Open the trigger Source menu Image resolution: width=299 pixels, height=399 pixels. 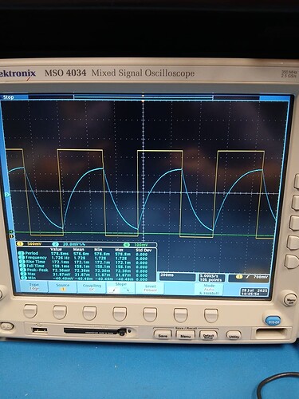pyautogui.click(x=63, y=287)
